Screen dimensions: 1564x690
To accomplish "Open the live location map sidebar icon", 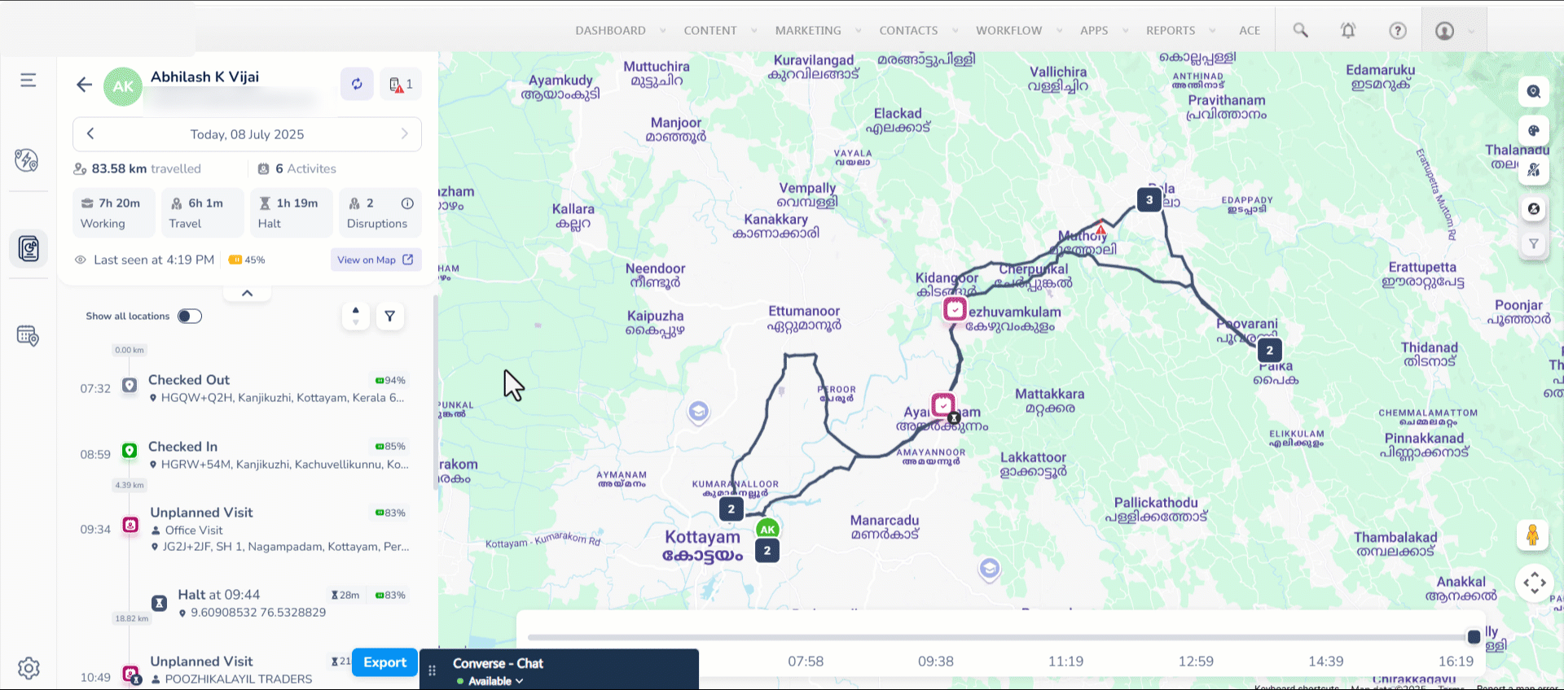I will click(x=27, y=160).
